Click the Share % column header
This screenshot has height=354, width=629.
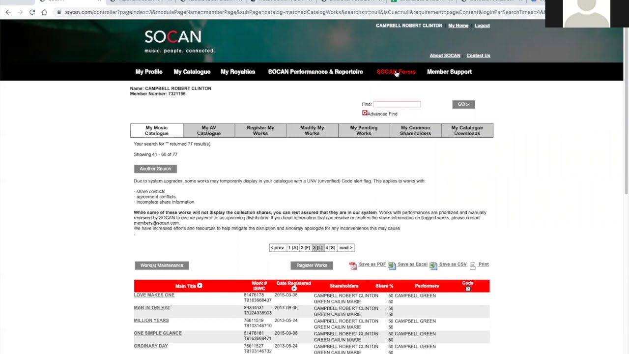[384, 286]
